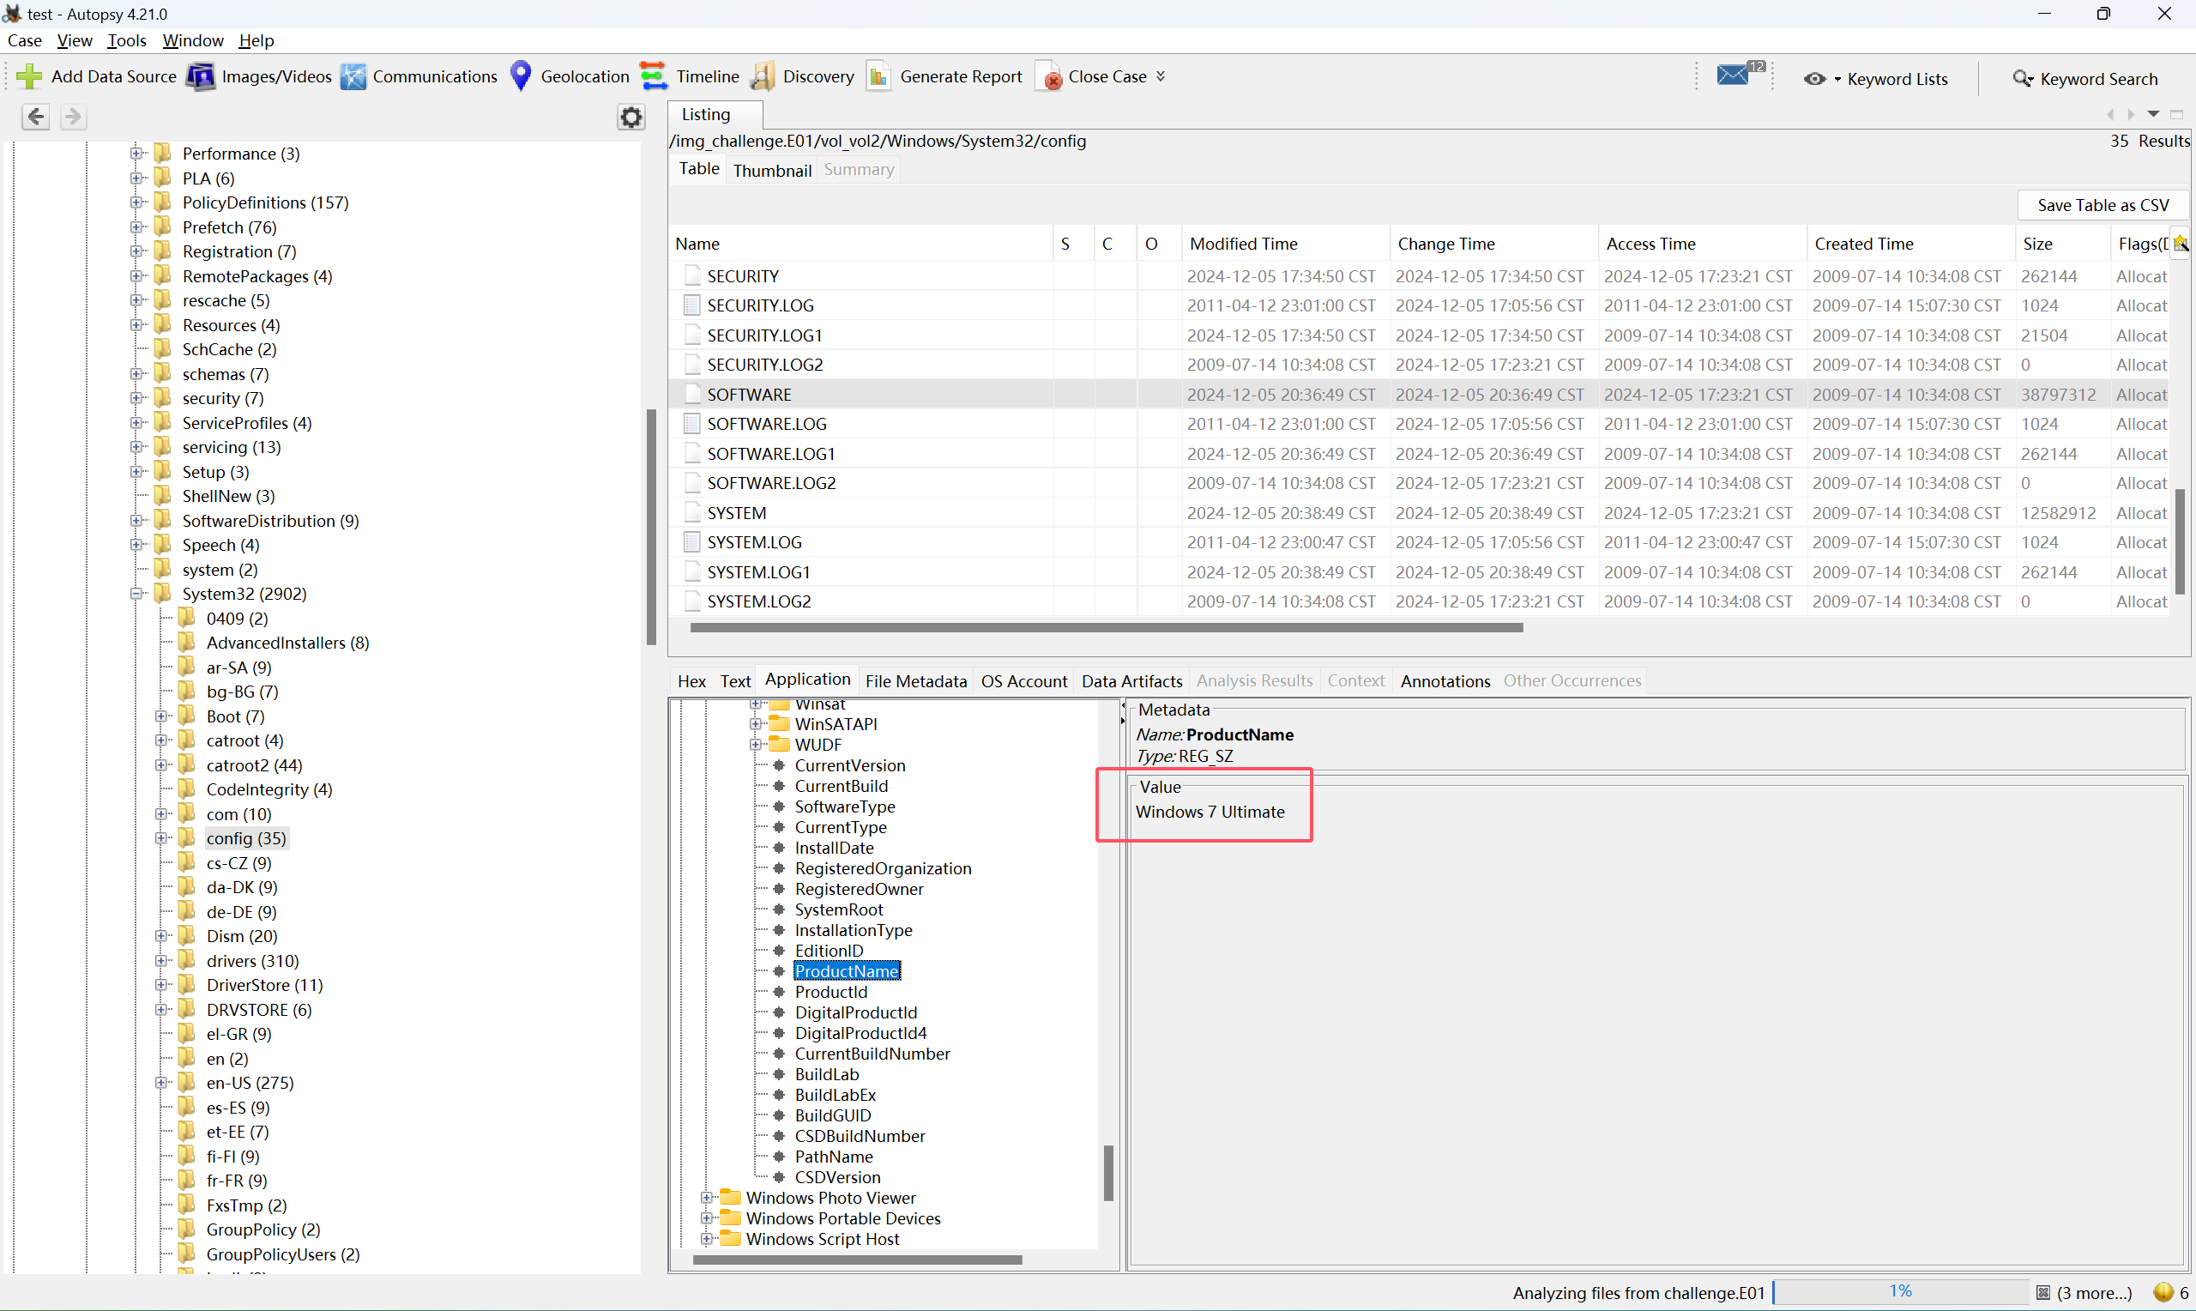Go back with the left arrow button

click(35, 117)
